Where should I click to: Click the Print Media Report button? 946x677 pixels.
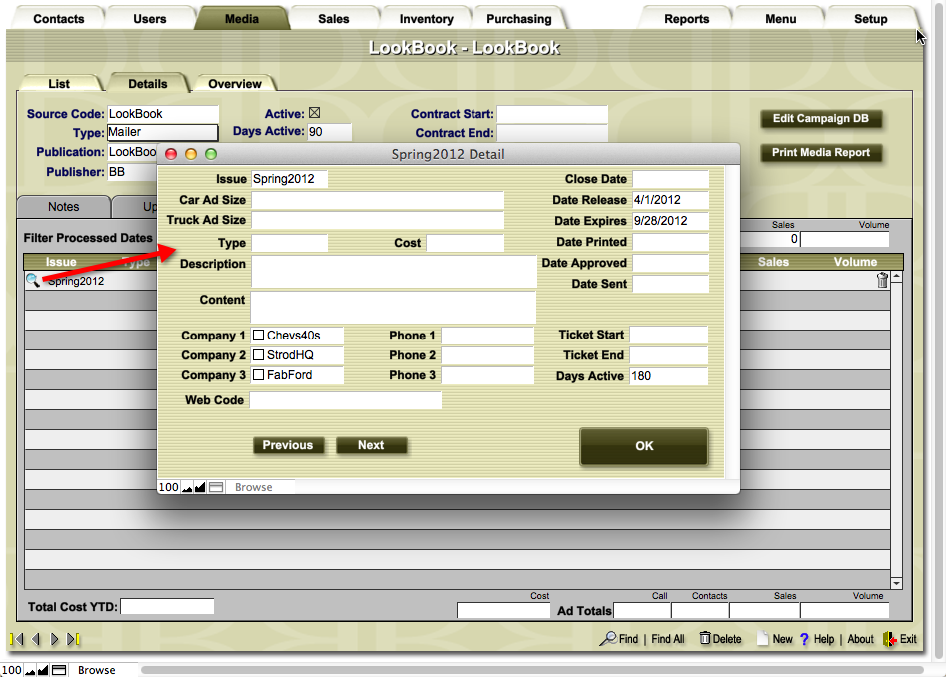pos(821,153)
